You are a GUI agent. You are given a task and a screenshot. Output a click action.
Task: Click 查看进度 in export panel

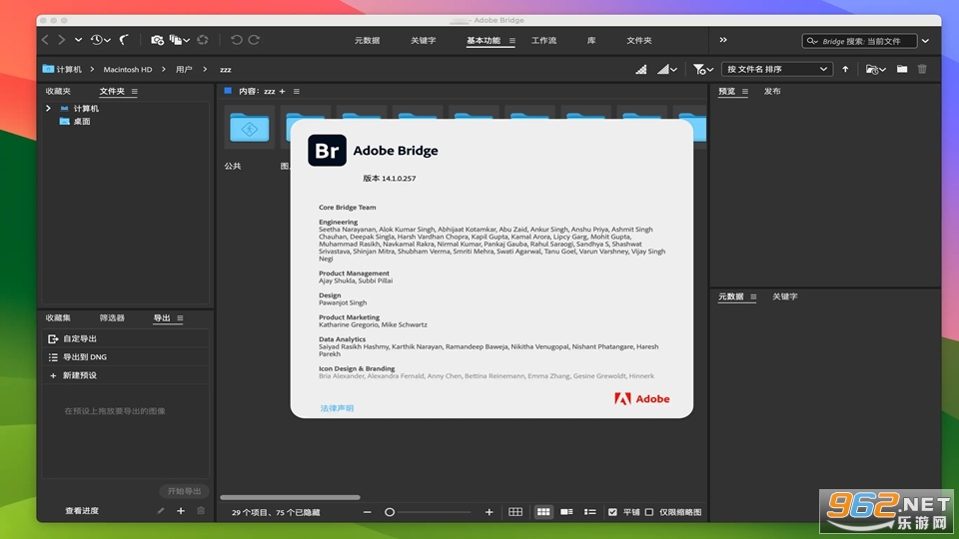(x=82, y=511)
